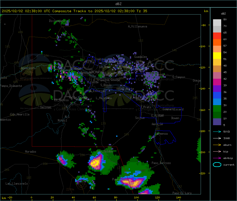Click the white 30HM track arrow in legend
237x201 pixels.
pyautogui.click(x=217, y=138)
